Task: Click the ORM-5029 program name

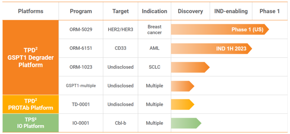Action: pyautogui.click(x=81, y=30)
